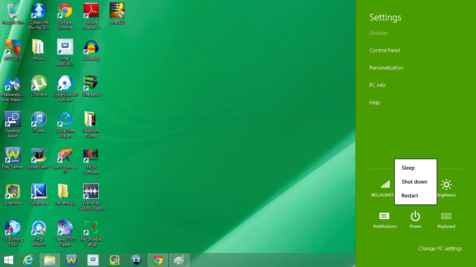476x267 pixels.
Task: Click the Change PC settings link
Action: tap(440, 249)
